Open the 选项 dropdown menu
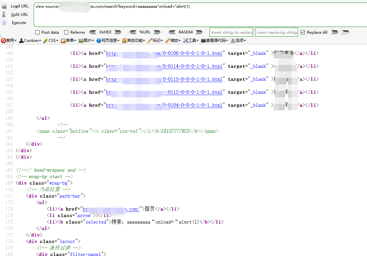 tap(238, 41)
